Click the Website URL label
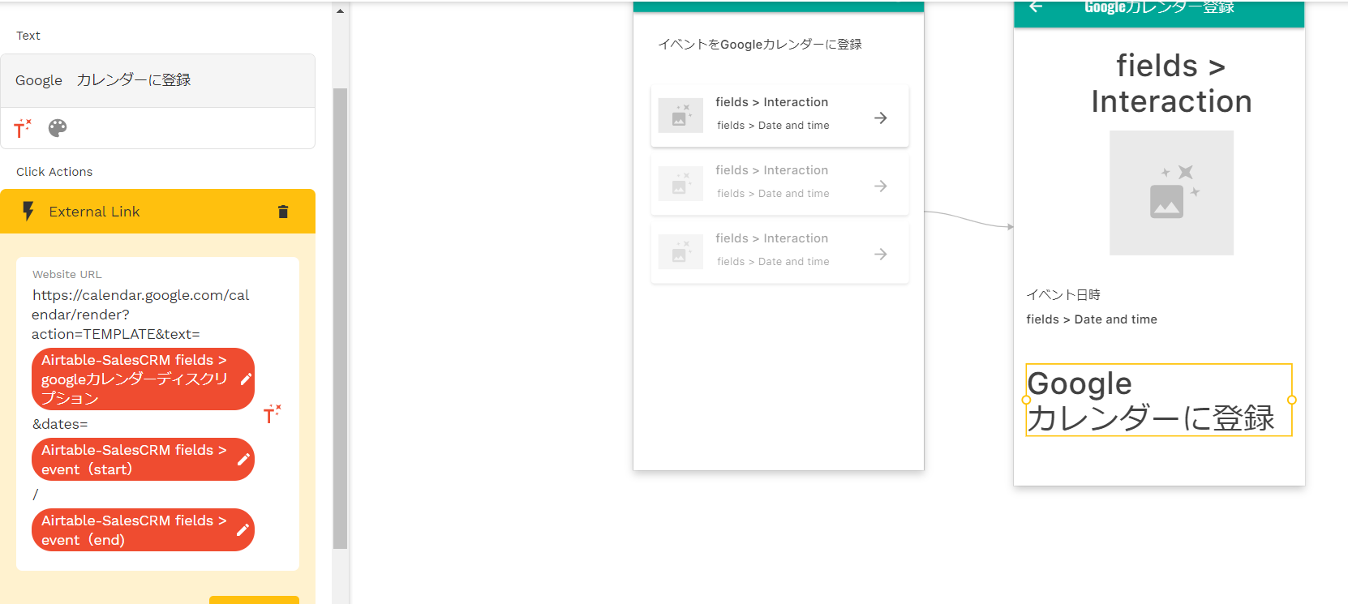This screenshot has width=1348, height=604. [x=67, y=275]
